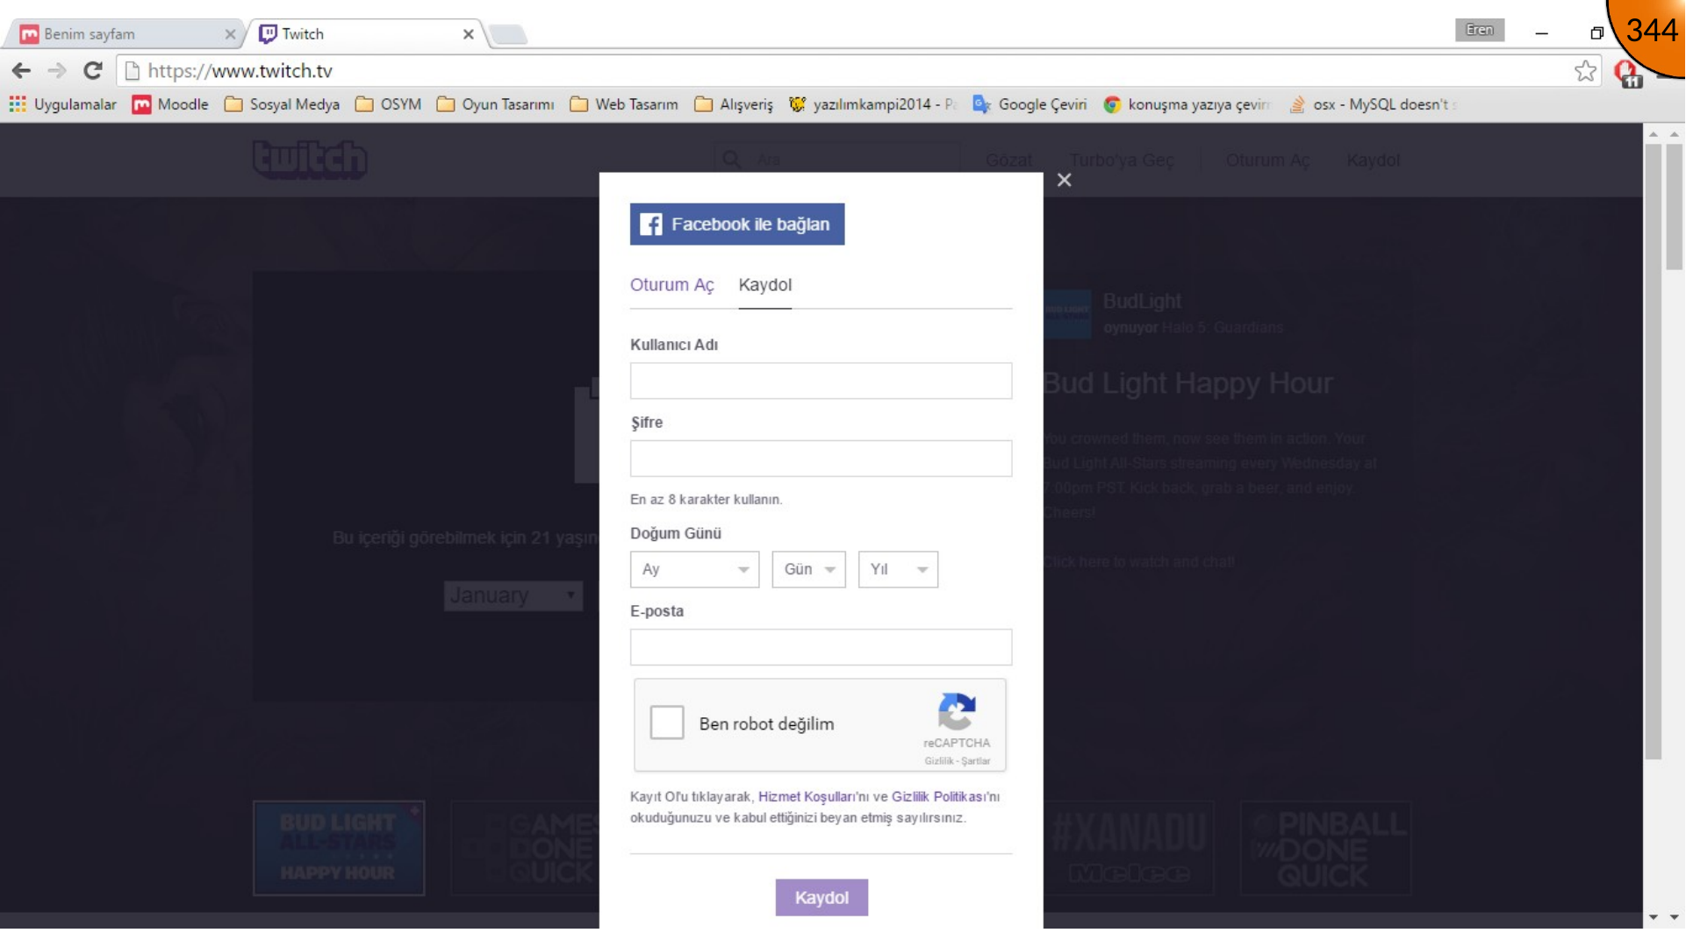1686x947 pixels.
Task: Select the Kaydol tab in dialog
Action: click(x=765, y=285)
